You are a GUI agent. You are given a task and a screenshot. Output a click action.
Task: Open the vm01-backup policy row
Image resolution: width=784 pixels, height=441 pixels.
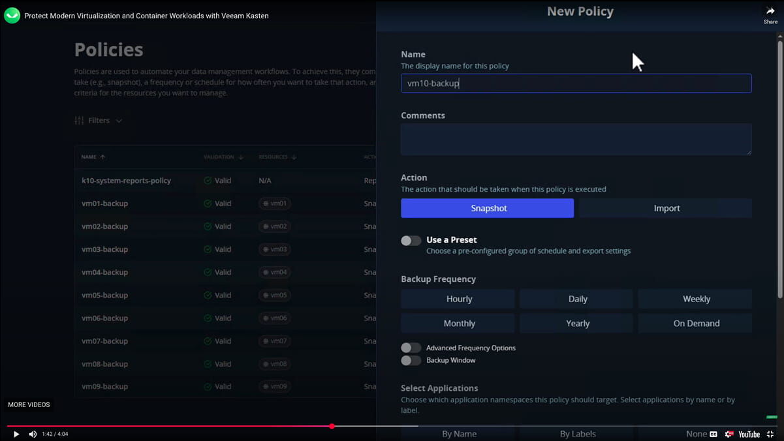click(x=225, y=204)
